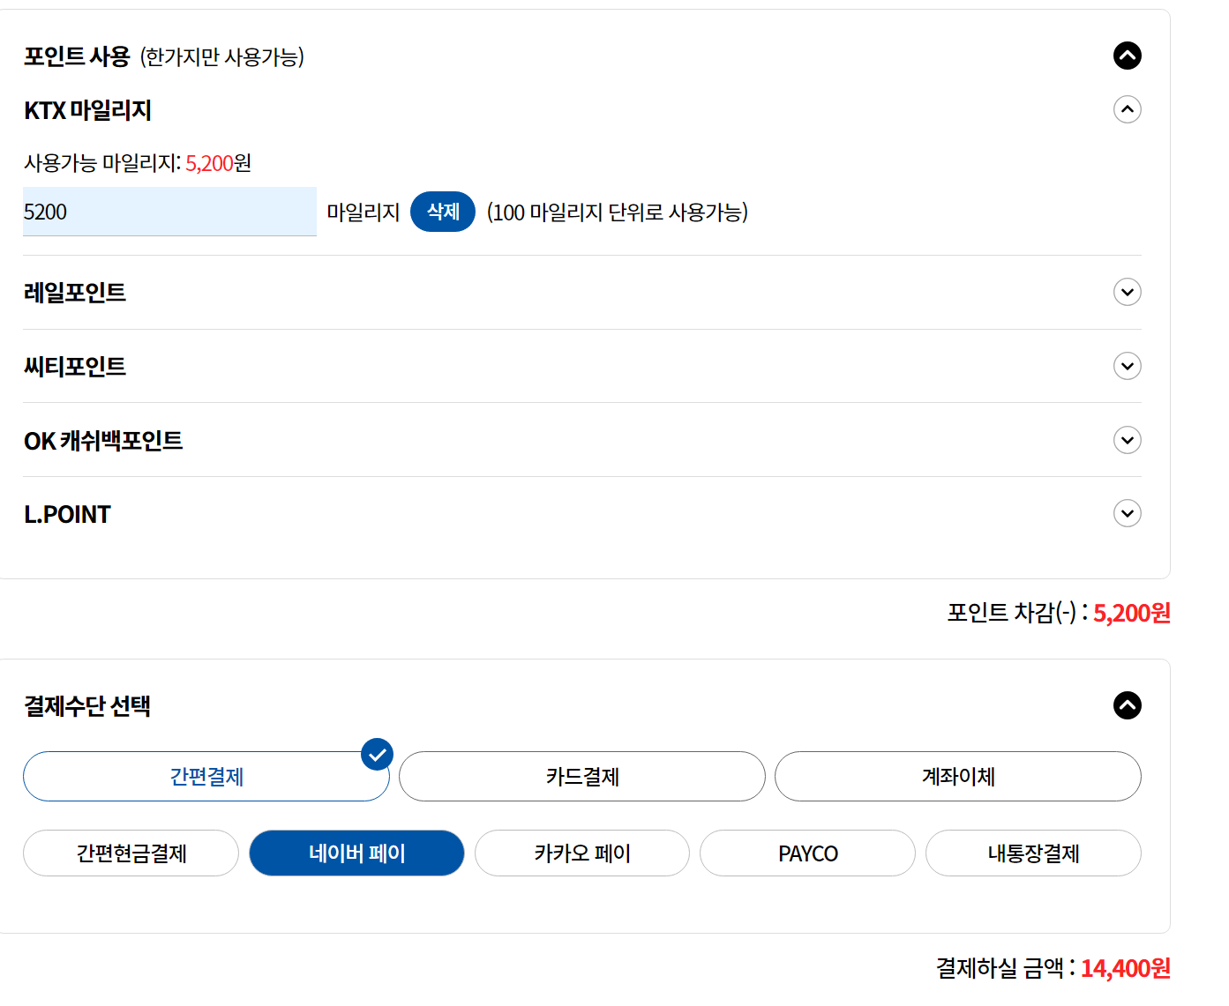Image resolution: width=1229 pixels, height=1006 pixels.
Task: Choose 간편현금결제 option
Action: click(131, 853)
